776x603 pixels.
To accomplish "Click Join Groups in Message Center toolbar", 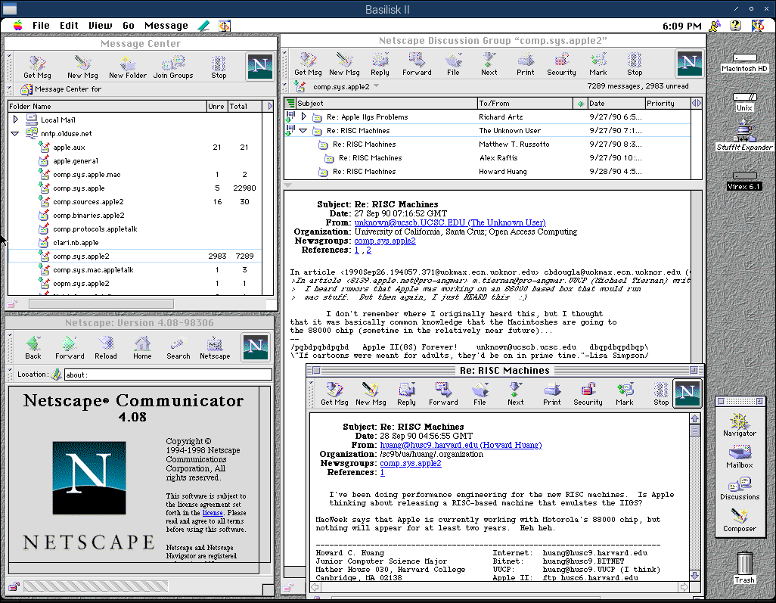I will [172, 67].
